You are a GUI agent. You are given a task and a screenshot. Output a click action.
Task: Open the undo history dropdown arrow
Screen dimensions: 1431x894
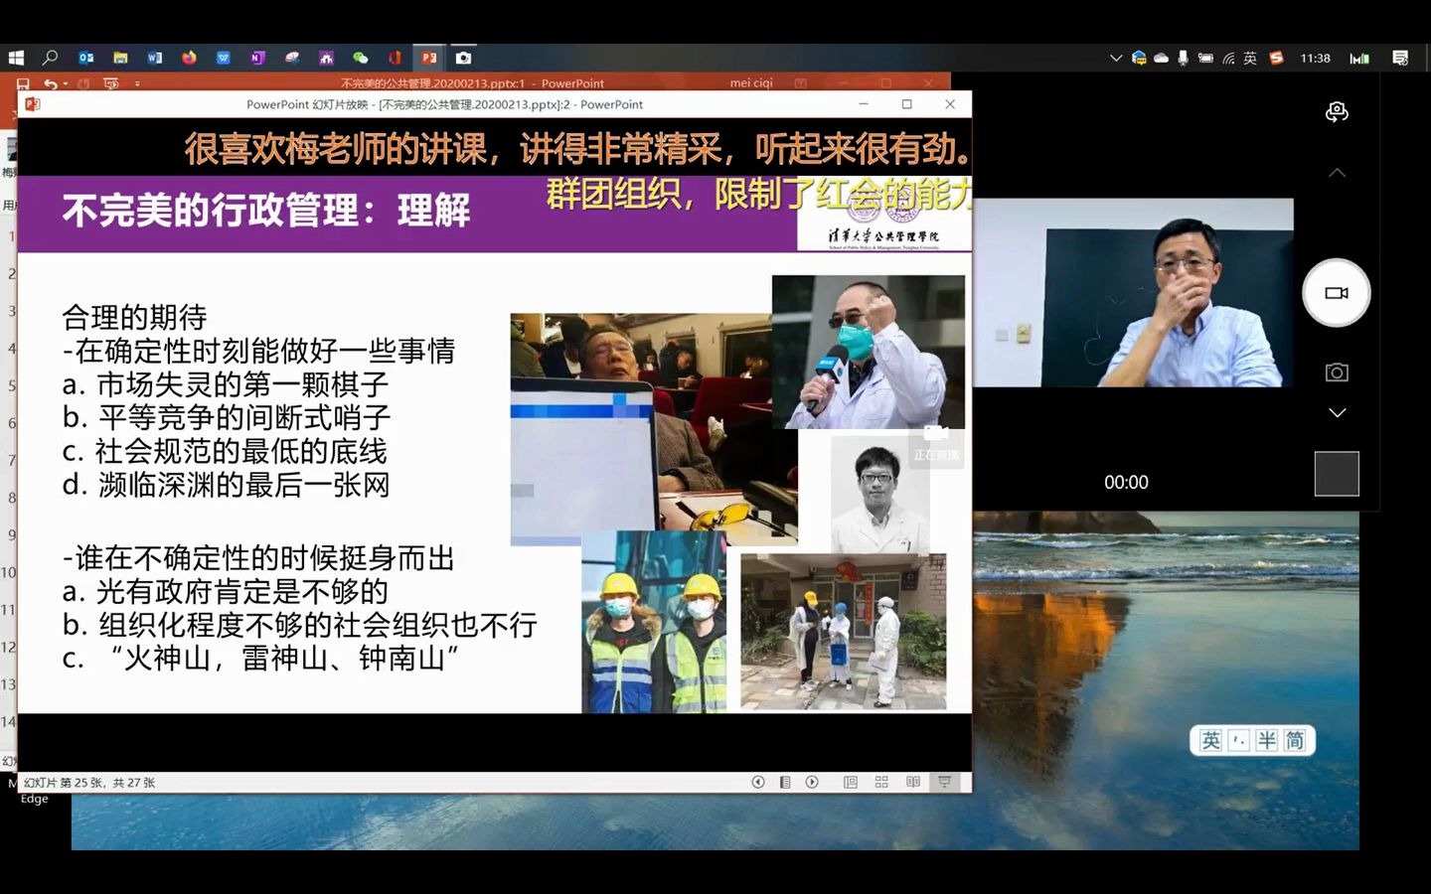66,83
